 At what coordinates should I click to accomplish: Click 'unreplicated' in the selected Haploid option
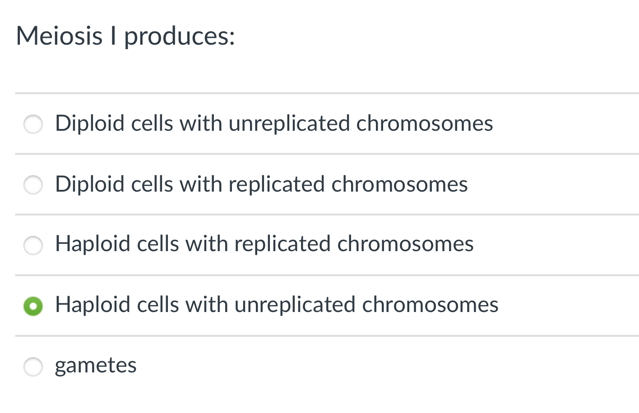295,306
